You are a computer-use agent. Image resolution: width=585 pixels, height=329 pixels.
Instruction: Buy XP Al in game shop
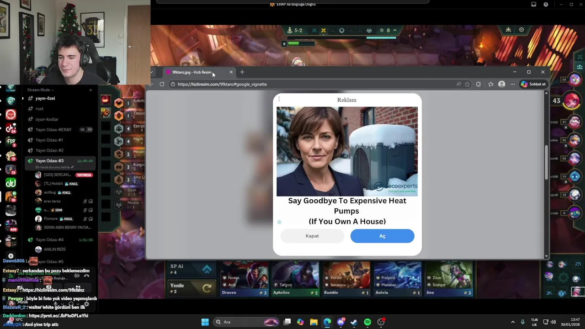(x=191, y=270)
